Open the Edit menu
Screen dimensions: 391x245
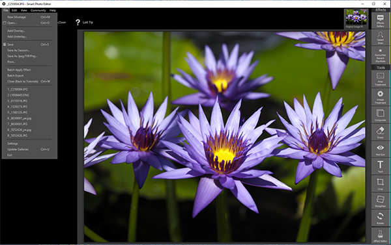(14, 10)
